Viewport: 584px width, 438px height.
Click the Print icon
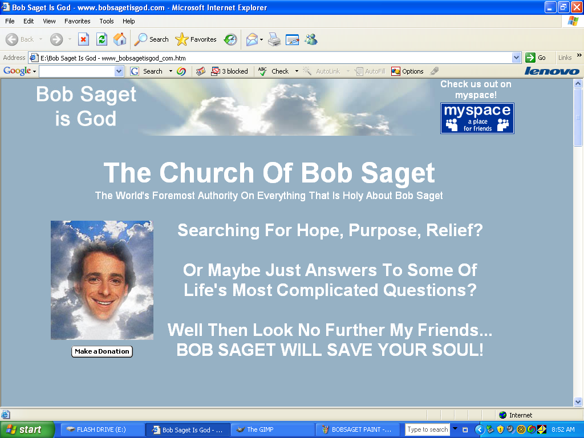tap(274, 39)
